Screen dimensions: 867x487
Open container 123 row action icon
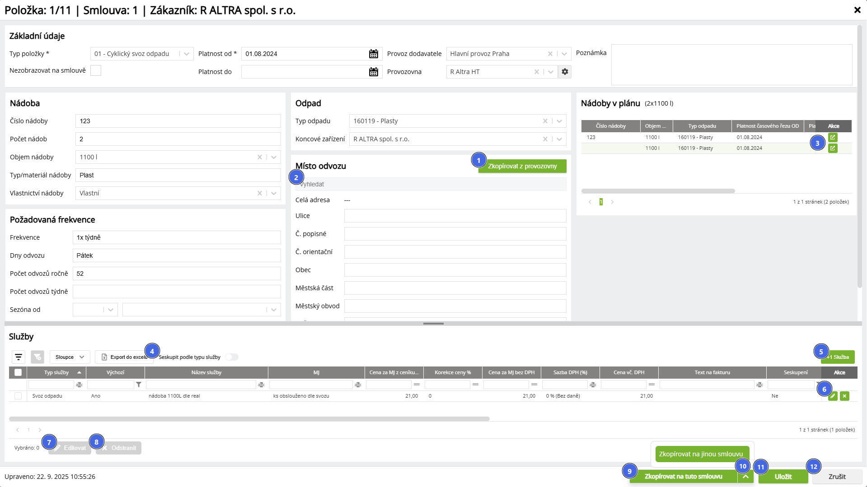click(x=833, y=137)
